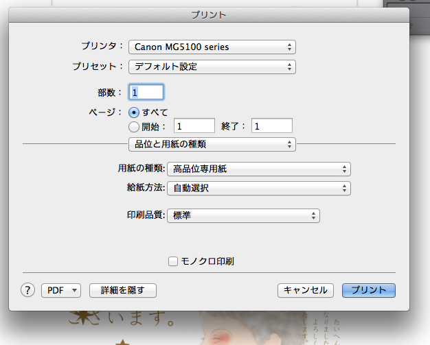
Task: Open the 用紙の種類 高品位専用紙 dropdown
Action: pos(259,169)
